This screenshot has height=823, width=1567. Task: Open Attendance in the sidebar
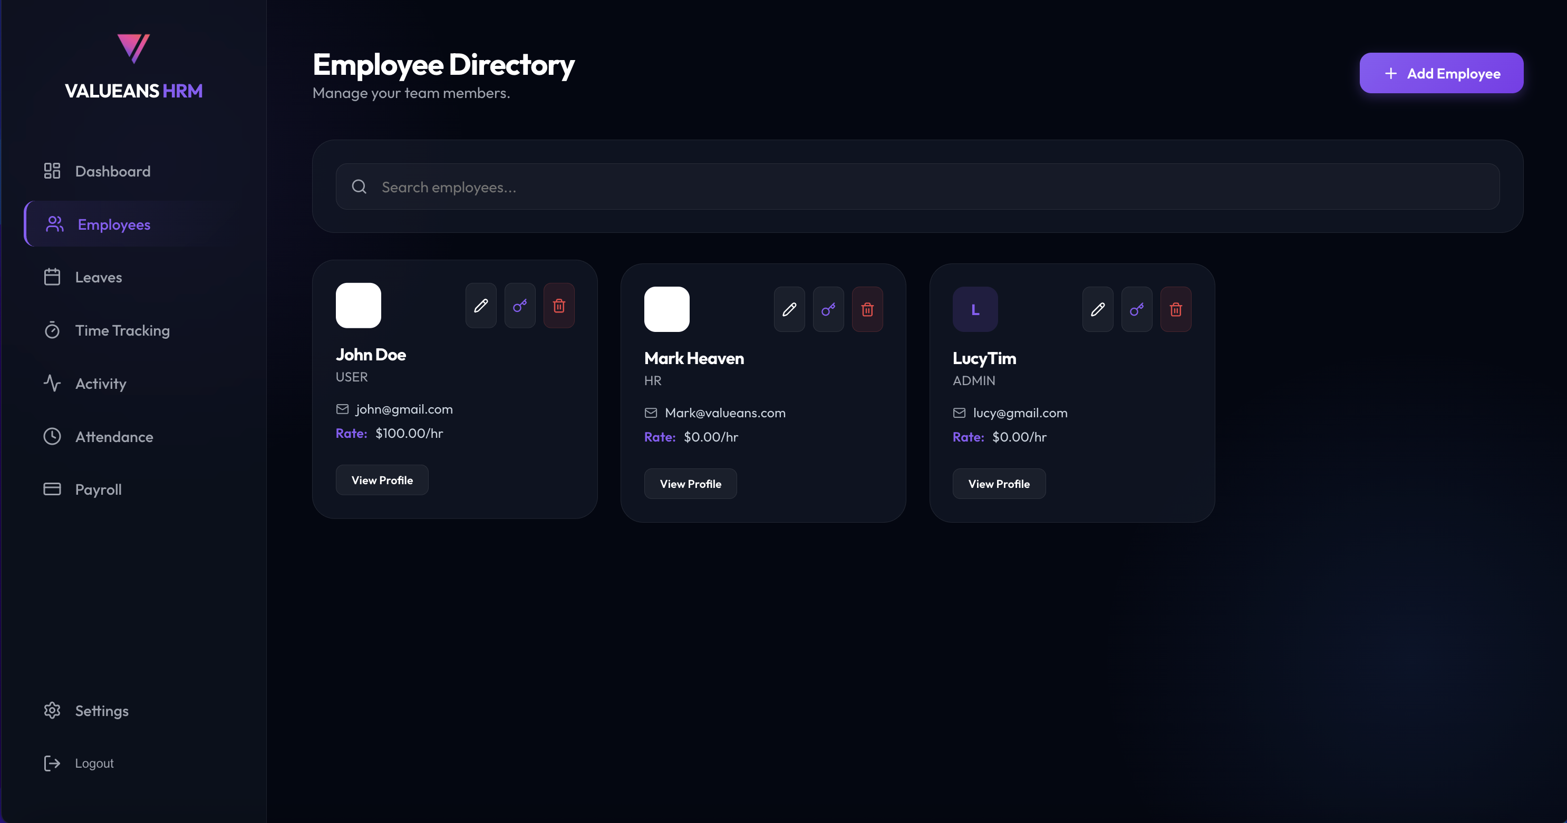click(x=114, y=436)
